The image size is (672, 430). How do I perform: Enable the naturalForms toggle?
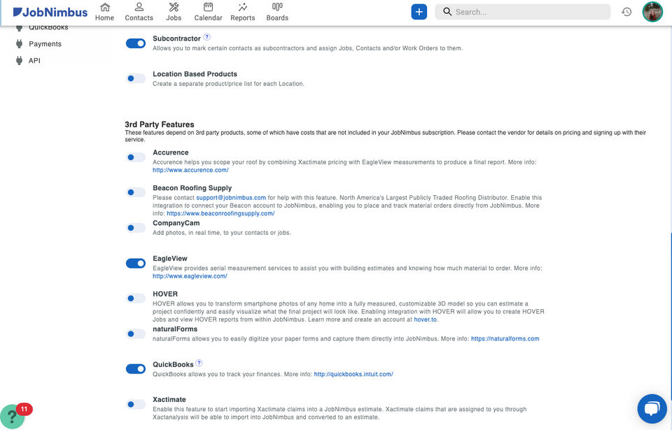tap(135, 334)
